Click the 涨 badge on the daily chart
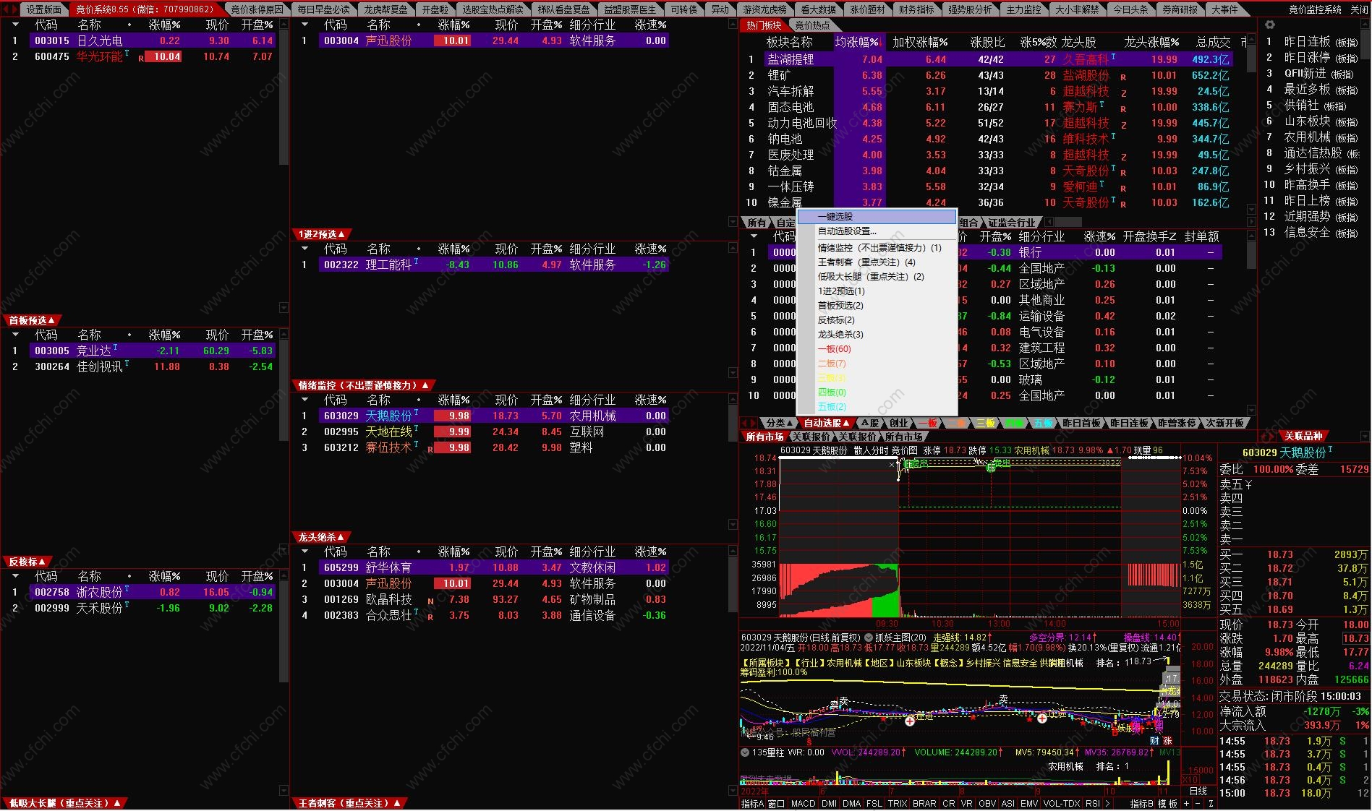The width and height of the screenshot is (1372, 811). pyautogui.click(x=1167, y=740)
